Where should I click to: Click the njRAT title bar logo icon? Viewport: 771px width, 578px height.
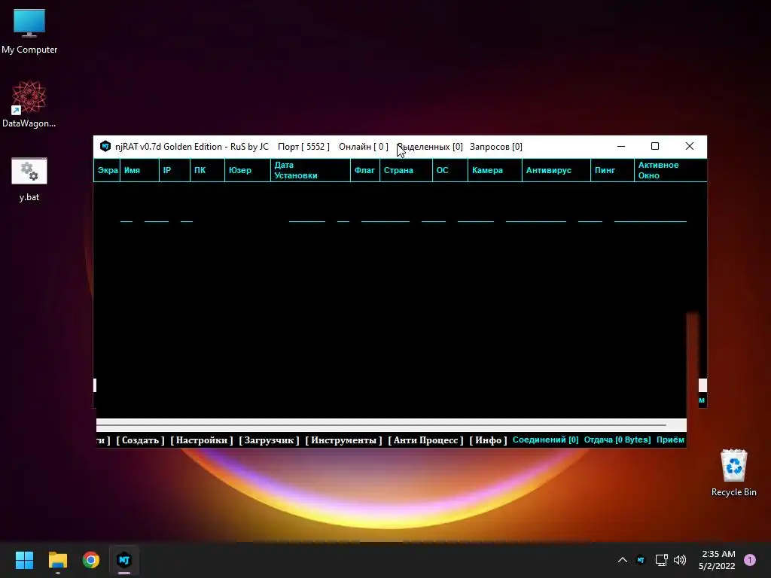pos(105,146)
